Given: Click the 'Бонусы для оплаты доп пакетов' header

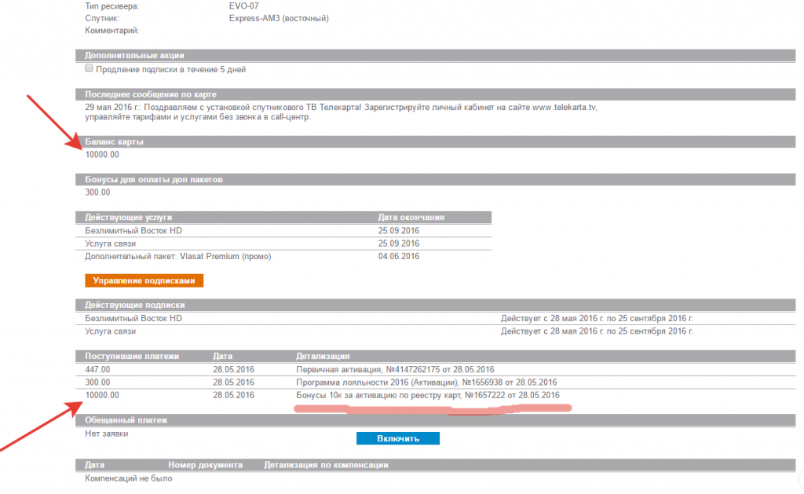Looking at the screenshot, I should [x=154, y=179].
